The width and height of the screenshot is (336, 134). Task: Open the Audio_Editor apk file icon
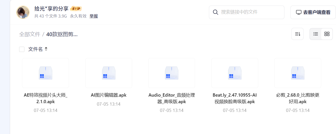(172, 73)
